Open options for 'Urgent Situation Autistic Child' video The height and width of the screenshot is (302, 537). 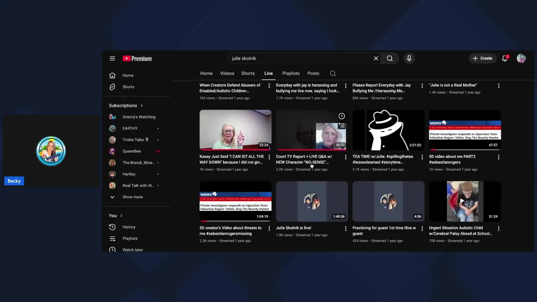(499, 229)
